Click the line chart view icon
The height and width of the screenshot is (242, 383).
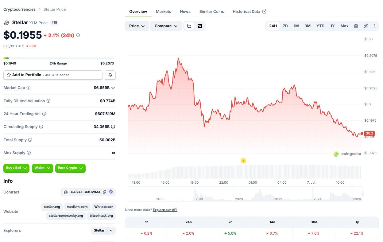[189, 26]
